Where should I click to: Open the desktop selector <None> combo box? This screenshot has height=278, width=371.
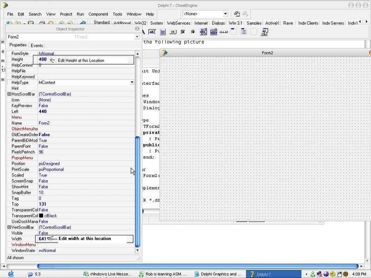click(x=225, y=14)
